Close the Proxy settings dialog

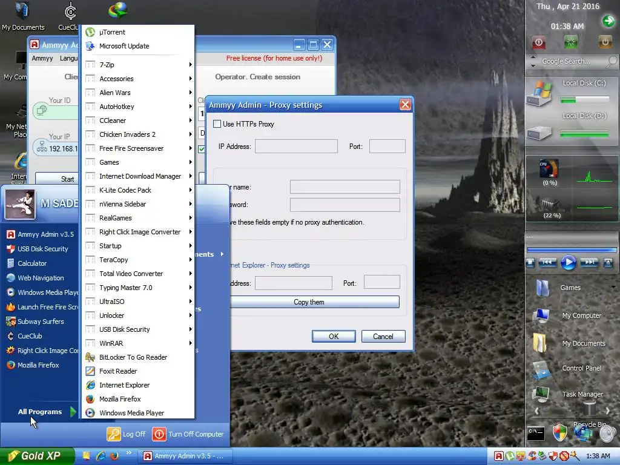click(405, 104)
